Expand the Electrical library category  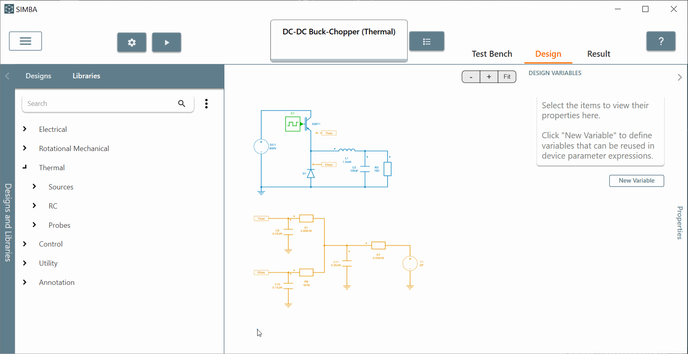tap(25, 129)
